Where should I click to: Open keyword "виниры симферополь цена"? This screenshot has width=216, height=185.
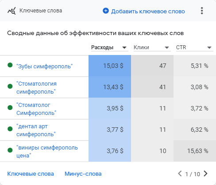[x=47, y=152]
